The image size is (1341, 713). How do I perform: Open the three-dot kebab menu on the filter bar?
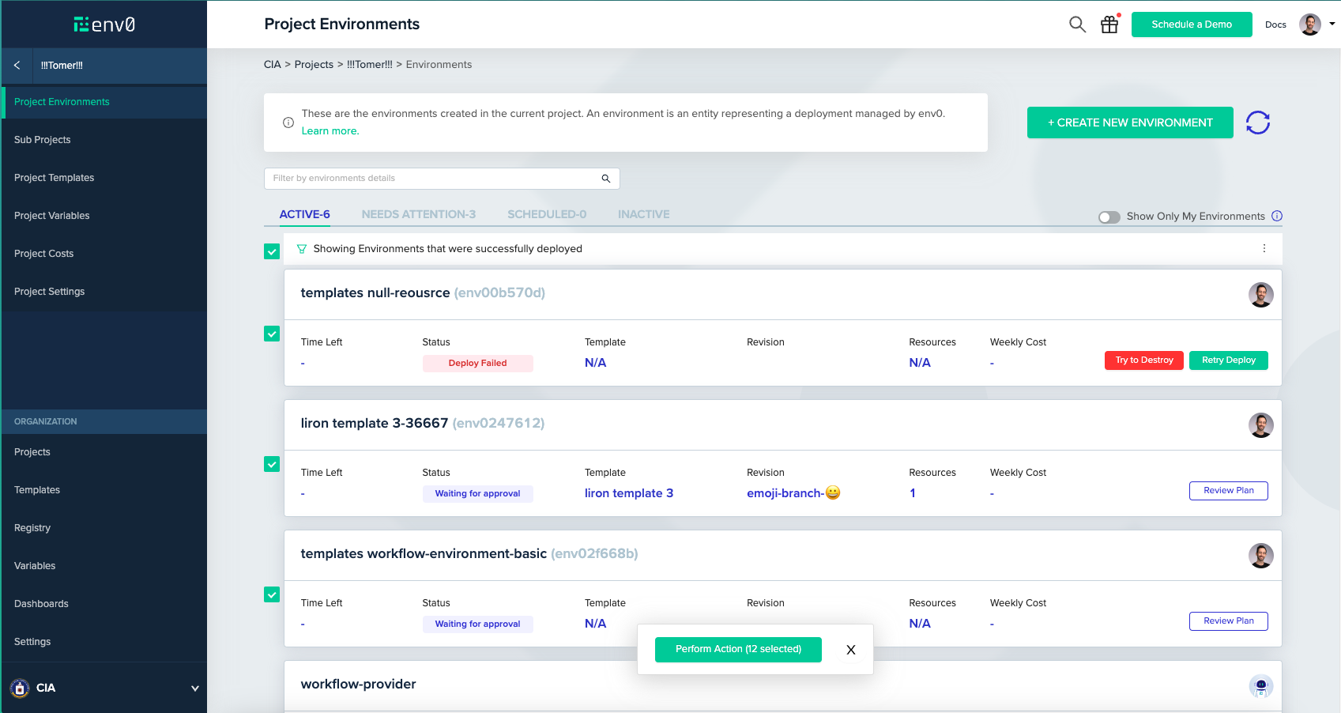point(1264,248)
